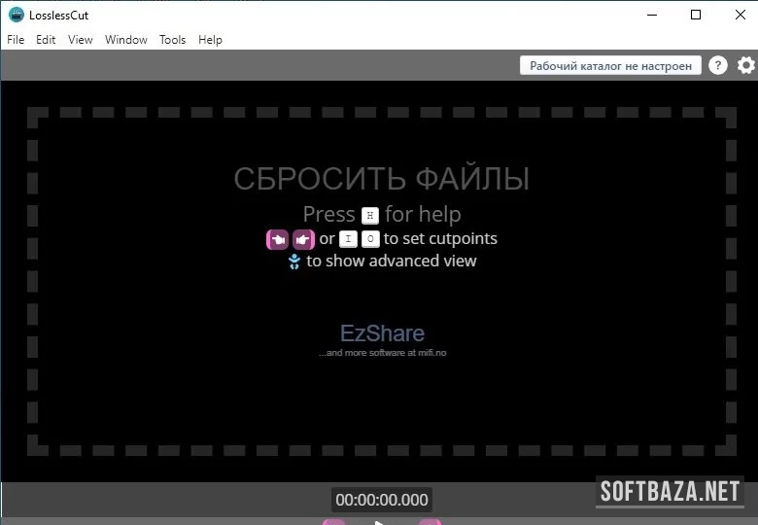Open the Help menu in menu bar

pos(210,40)
